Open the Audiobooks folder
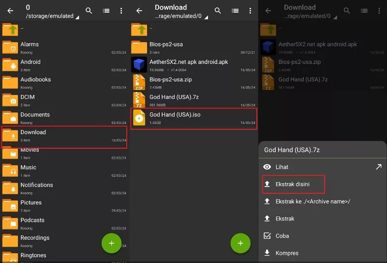This screenshot has height=263, width=387. click(x=64, y=82)
